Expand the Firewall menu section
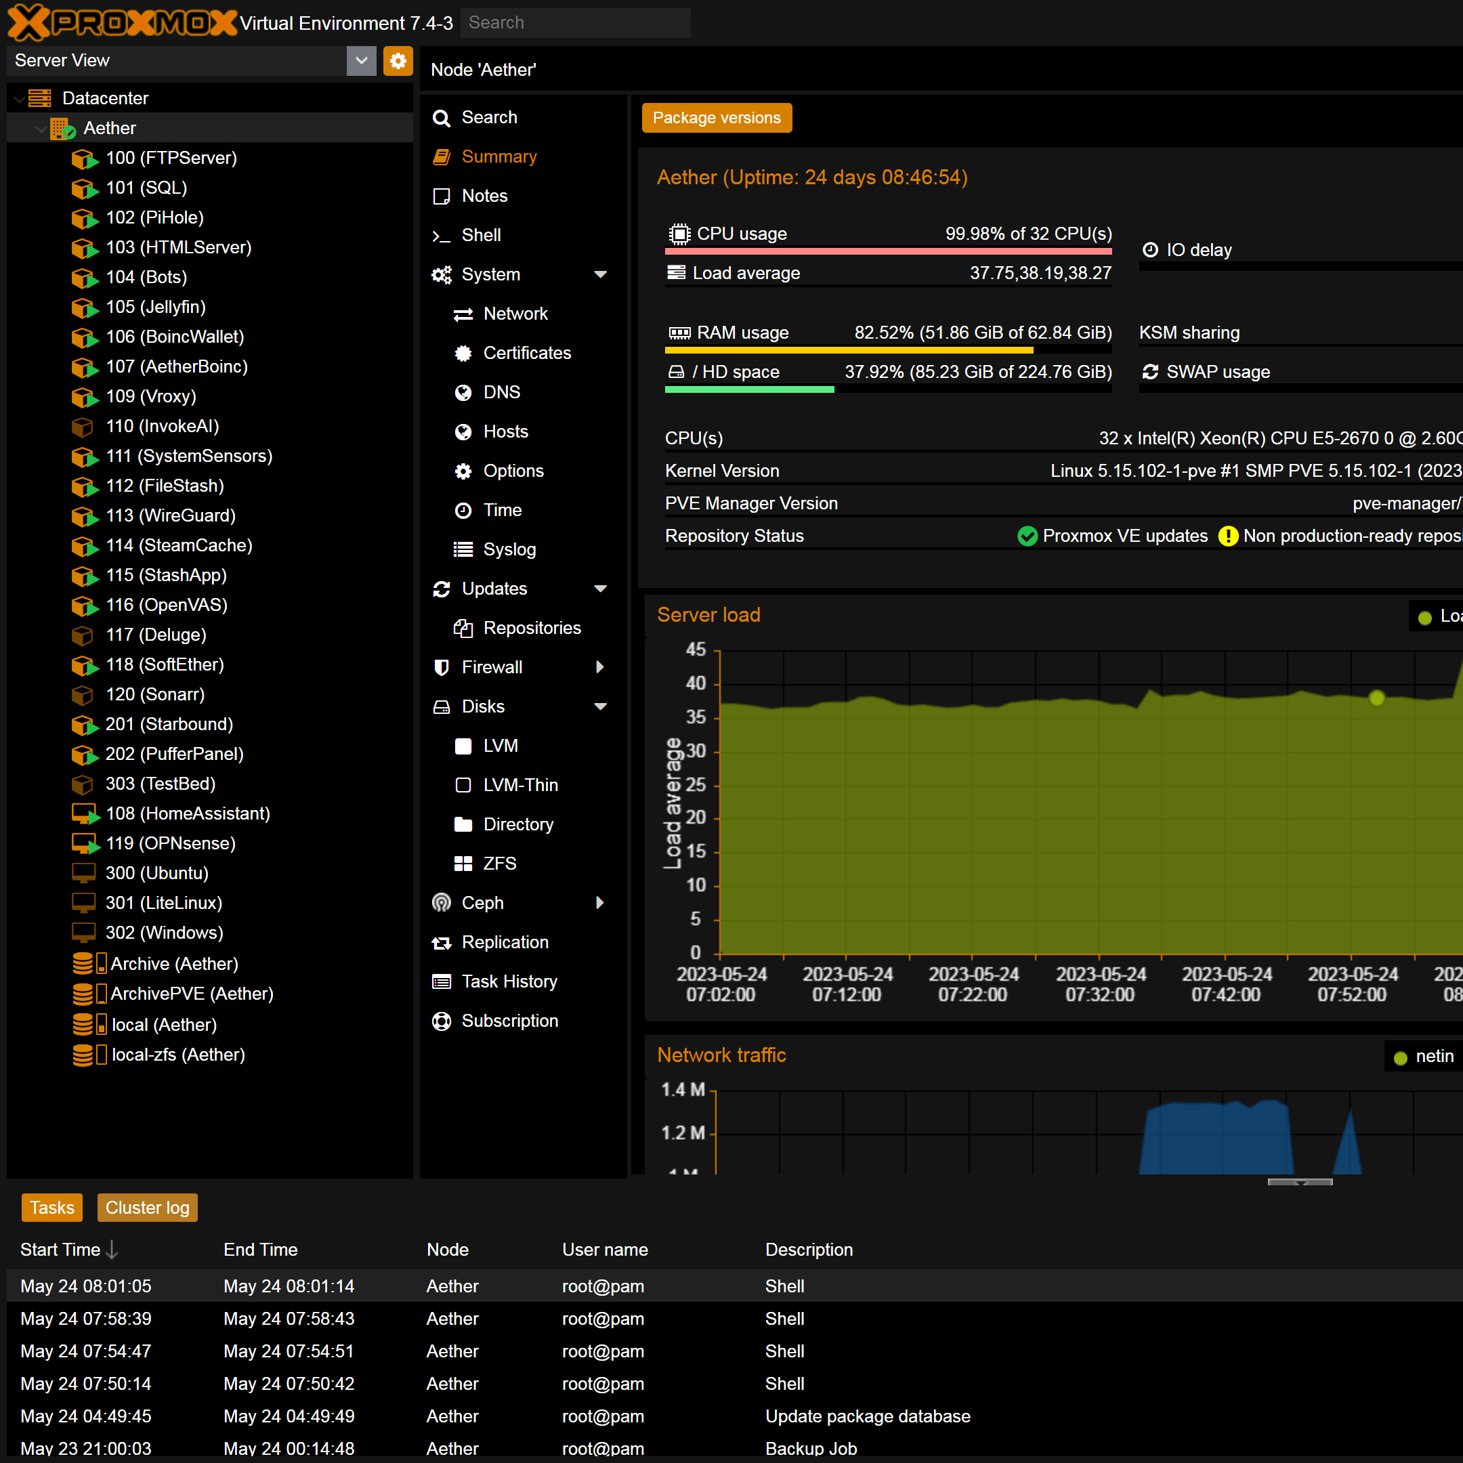1463x1463 pixels. (x=601, y=667)
